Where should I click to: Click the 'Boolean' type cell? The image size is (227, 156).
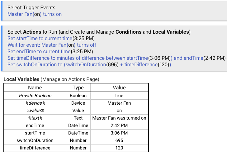78,96
